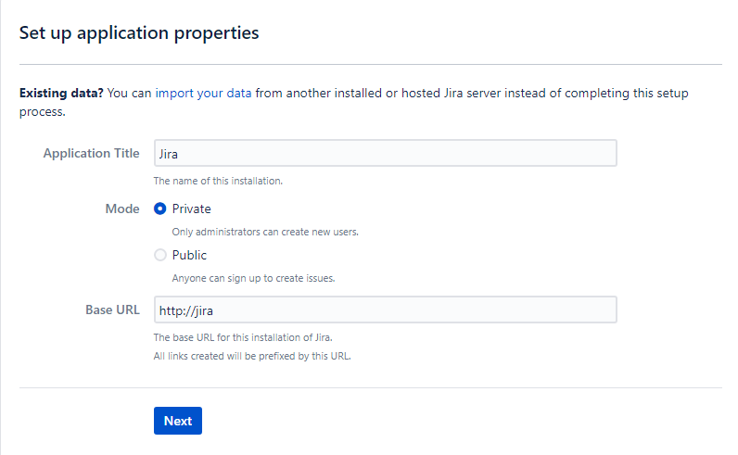Viewport: 738px width, 455px height.
Task: Focus the Base URL input field
Action: [x=385, y=310]
